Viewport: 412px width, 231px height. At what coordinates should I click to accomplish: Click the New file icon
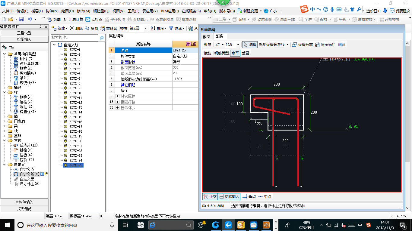pyautogui.click(x=4, y=19)
